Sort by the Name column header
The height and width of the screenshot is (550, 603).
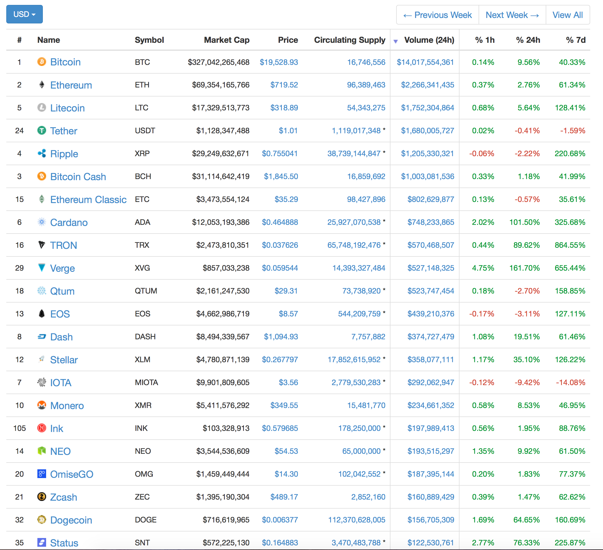pyautogui.click(x=49, y=40)
